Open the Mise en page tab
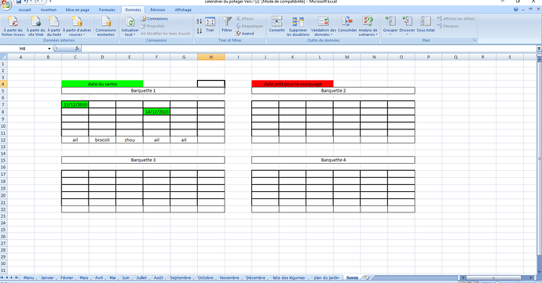This screenshot has height=283, width=542. point(78,9)
